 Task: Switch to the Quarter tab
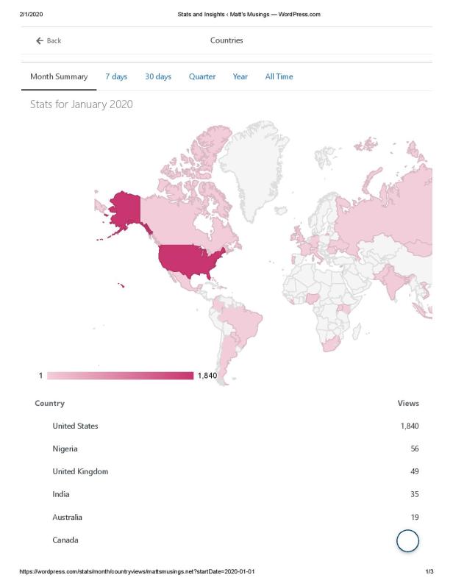pos(201,76)
